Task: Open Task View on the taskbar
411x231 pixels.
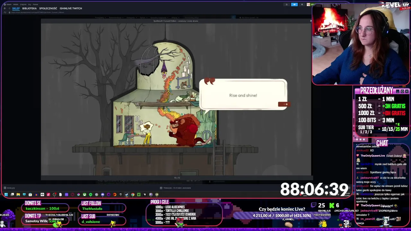Action: [x=12, y=194]
